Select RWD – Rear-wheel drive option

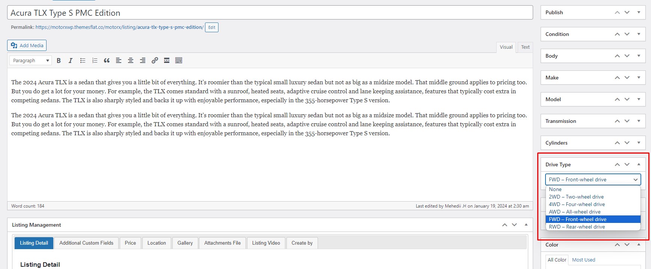[x=593, y=227]
